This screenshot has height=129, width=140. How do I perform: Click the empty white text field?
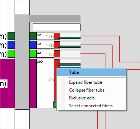57,27
